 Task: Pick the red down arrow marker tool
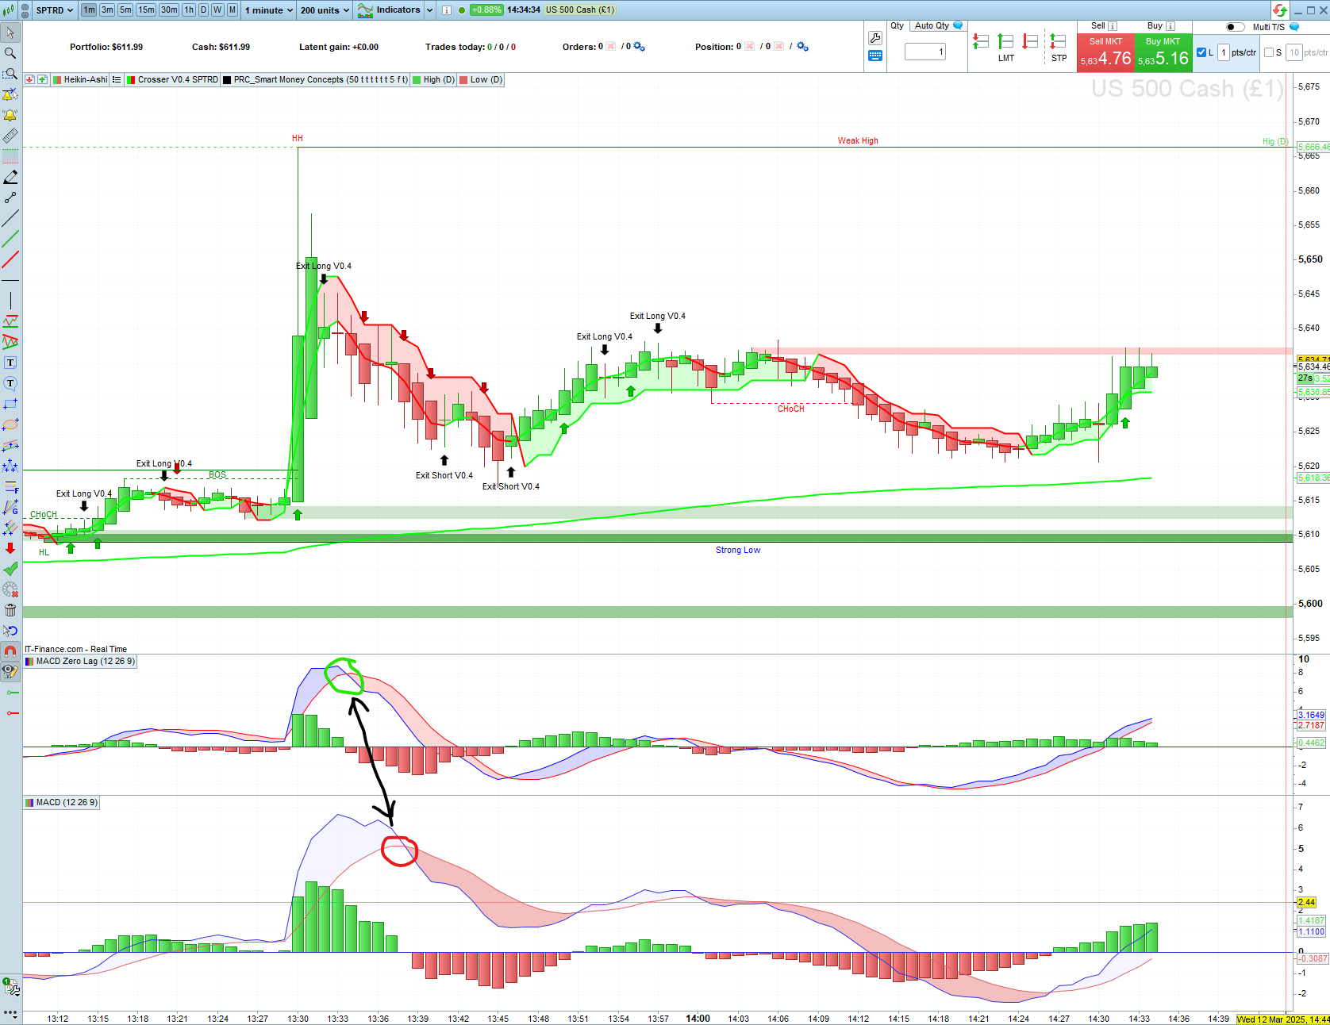10,548
